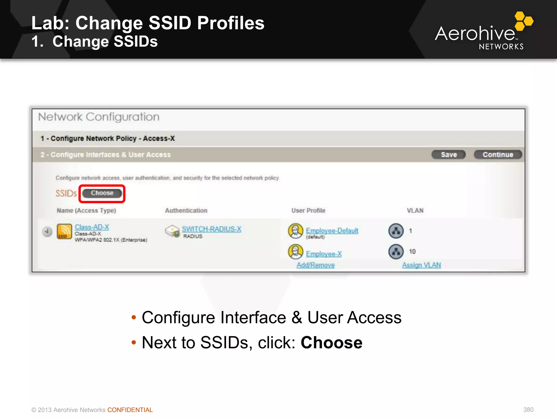Open the Employee-Default user profile link
Viewport: 557px width, 418px height.
(x=332, y=230)
